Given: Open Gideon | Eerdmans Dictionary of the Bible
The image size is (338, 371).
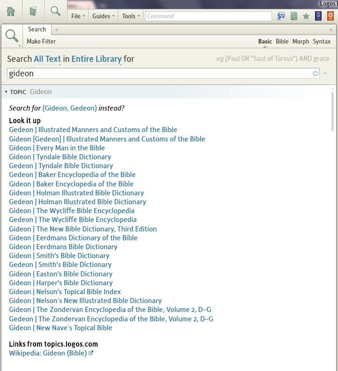Looking at the screenshot, I should coord(73,238).
